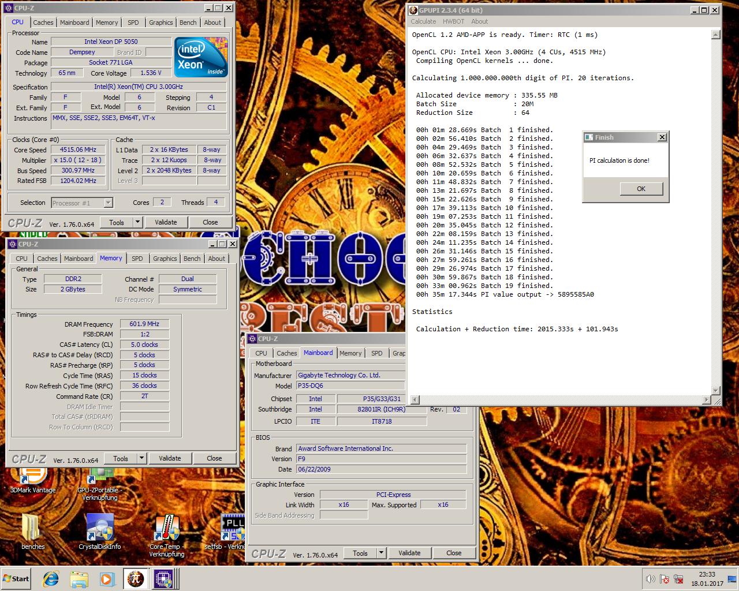Switch to CPU-Z taskbar icon
Viewport: 739px width, 591px height.
coord(163,579)
